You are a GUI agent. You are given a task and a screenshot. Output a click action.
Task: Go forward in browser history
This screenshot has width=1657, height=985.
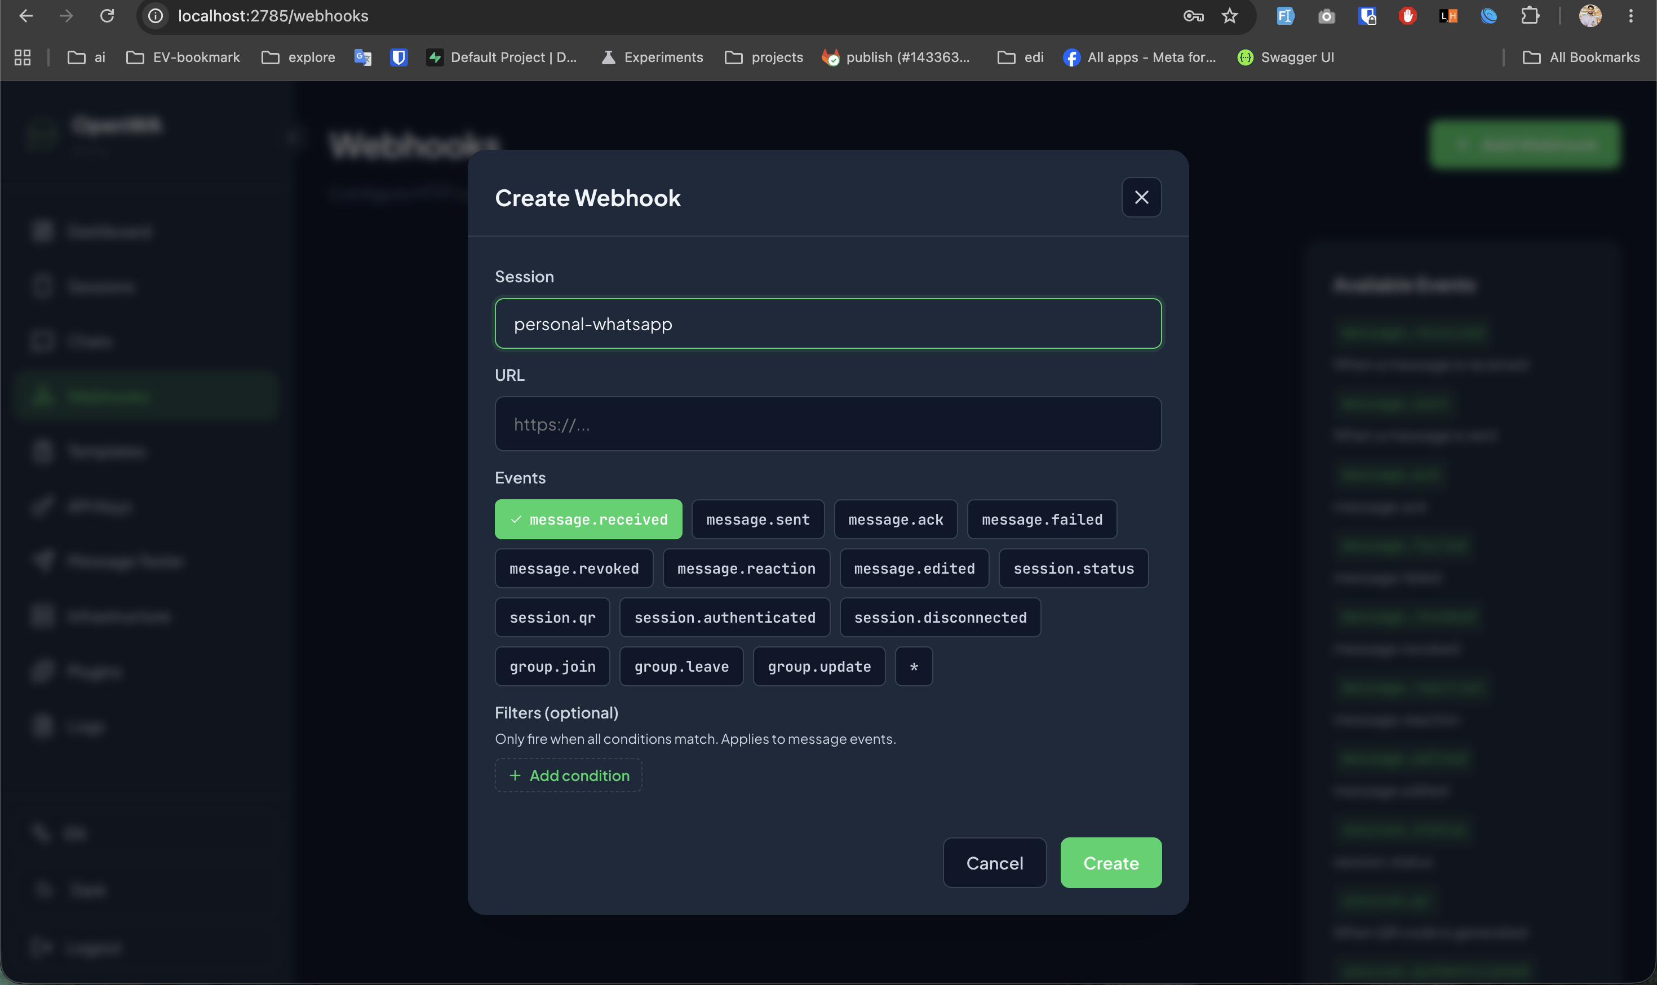point(66,16)
